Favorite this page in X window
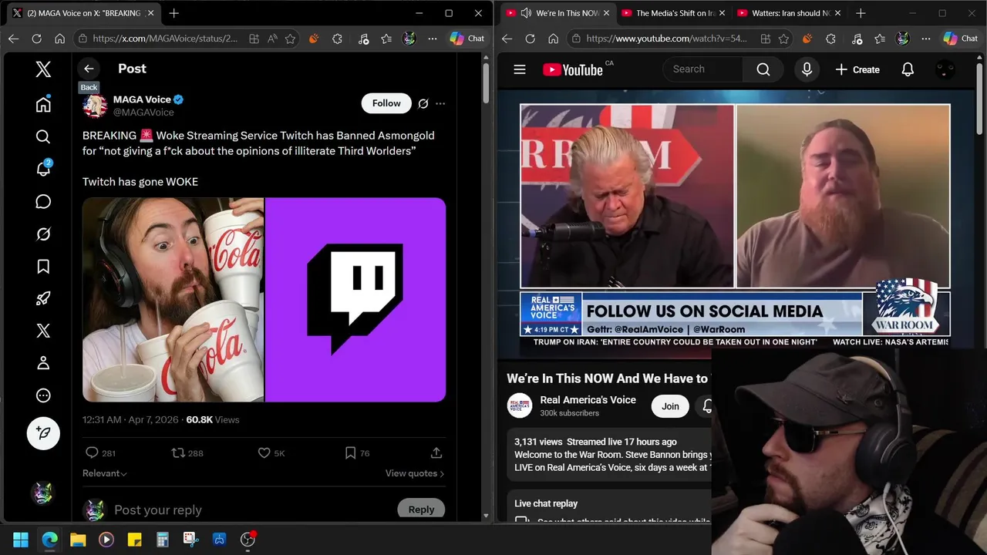 (x=291, y=39)
